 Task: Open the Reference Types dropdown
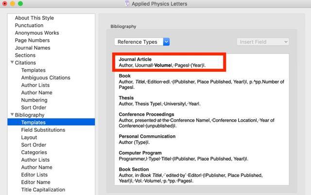click(142, 42)
